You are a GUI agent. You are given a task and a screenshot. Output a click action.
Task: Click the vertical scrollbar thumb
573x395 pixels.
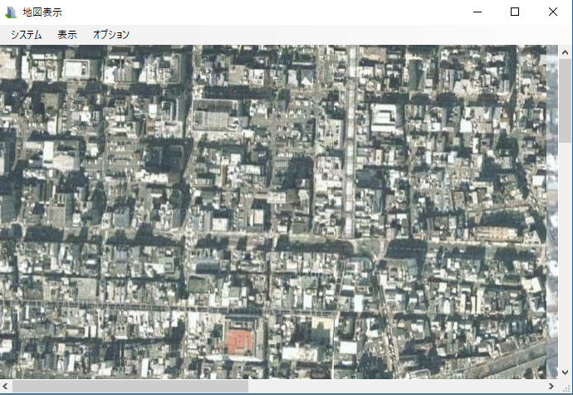[x=565, y=100]
